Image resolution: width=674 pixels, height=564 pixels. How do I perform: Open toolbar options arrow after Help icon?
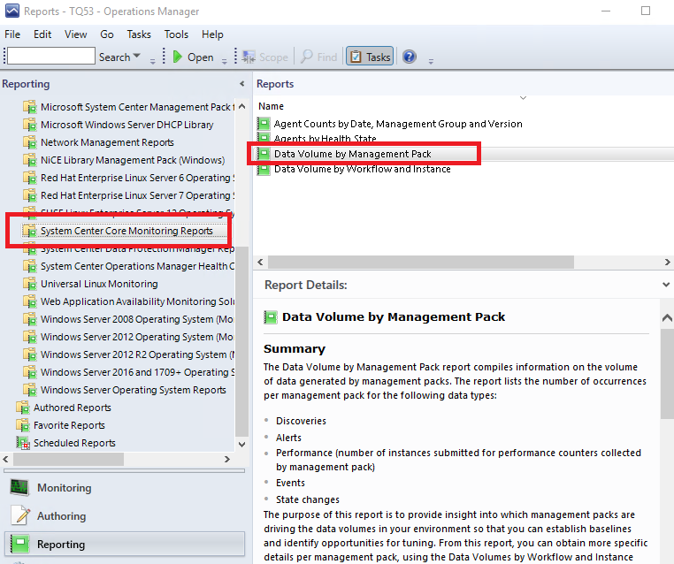[x=431, y=61]
